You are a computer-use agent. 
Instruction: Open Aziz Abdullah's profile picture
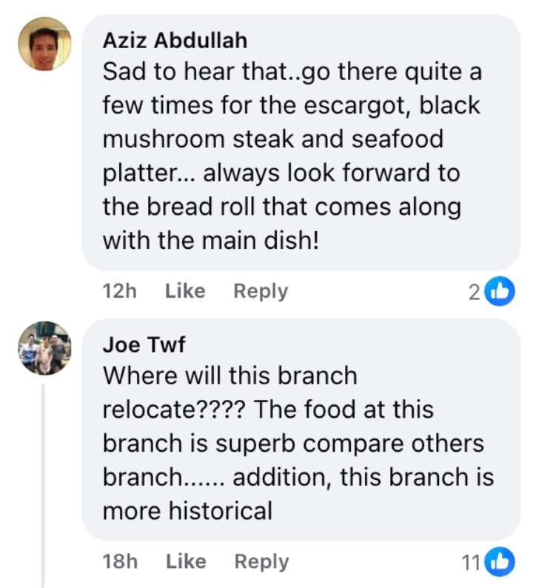click(44, 44)
